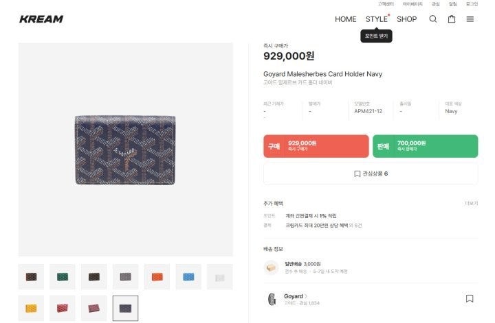Expand additional benefits with 더보기
Viewport: 495px width, 323px height.
pyautogui.click(x=472, y=204)
